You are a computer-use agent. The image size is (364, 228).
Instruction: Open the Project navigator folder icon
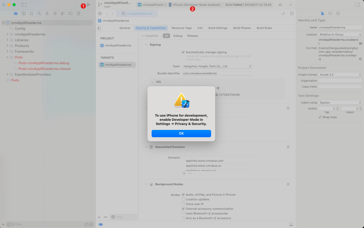click(x=16, y=13)
